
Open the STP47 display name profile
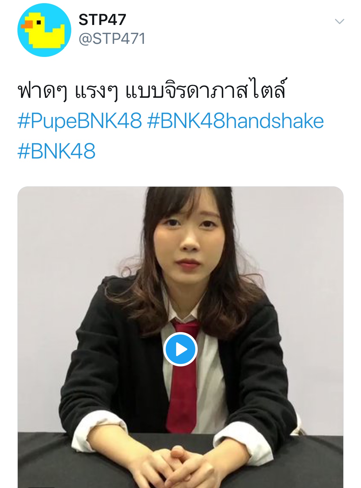click(x=102, y=20)
